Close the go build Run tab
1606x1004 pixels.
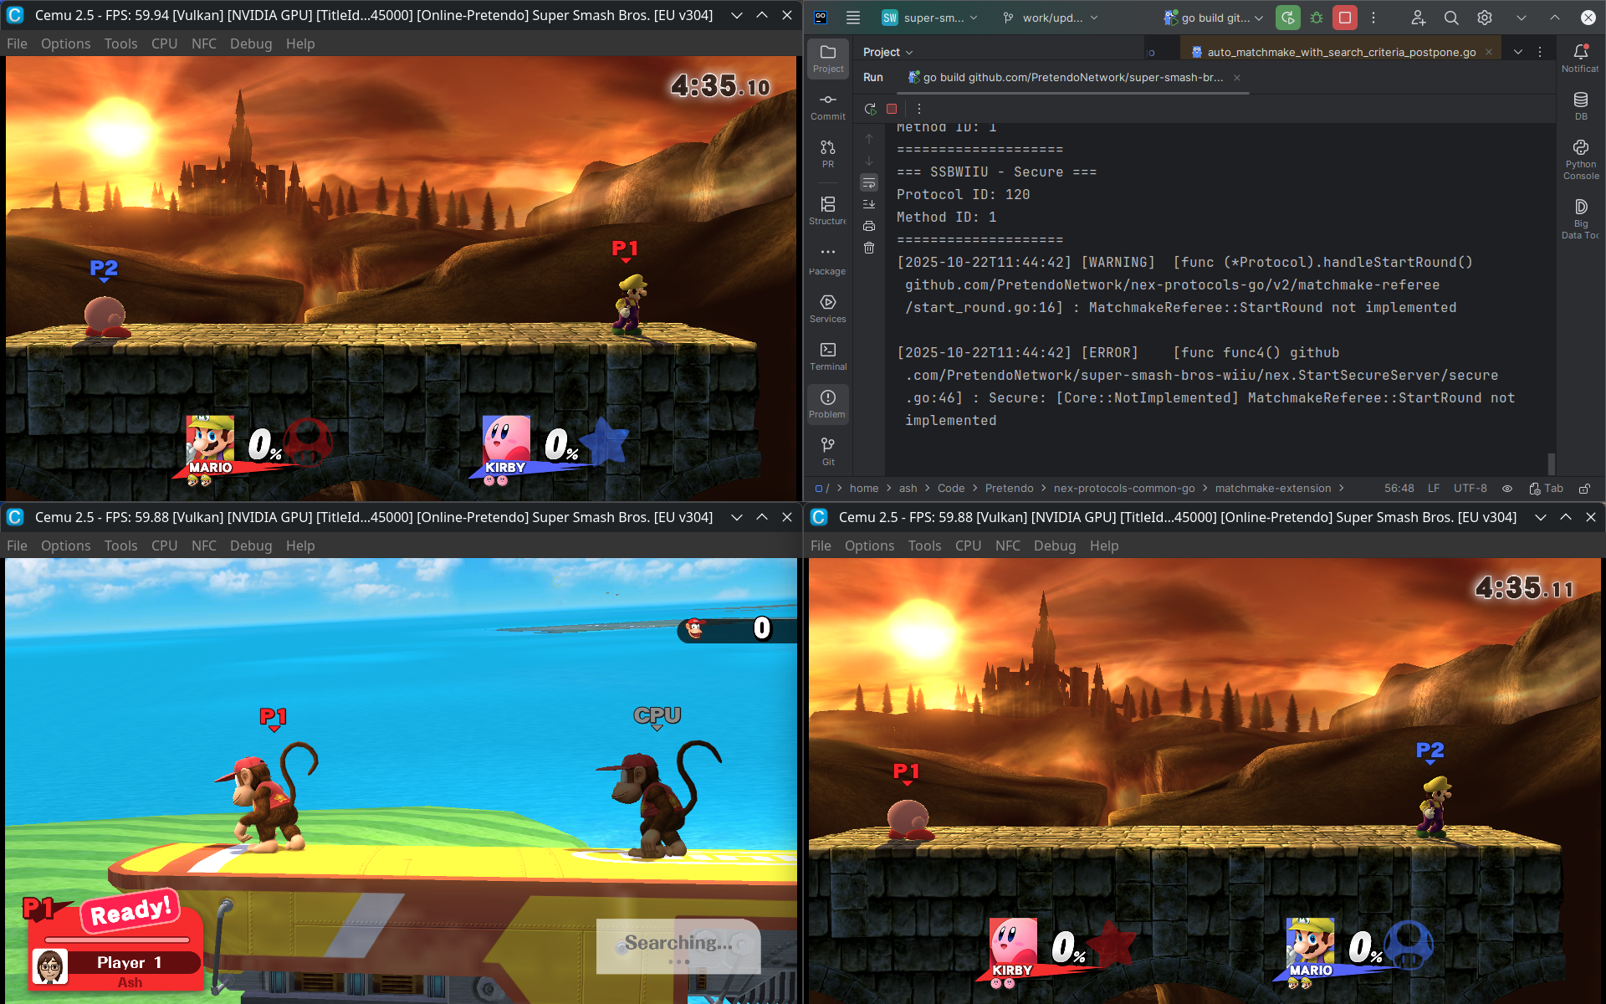1237,78
